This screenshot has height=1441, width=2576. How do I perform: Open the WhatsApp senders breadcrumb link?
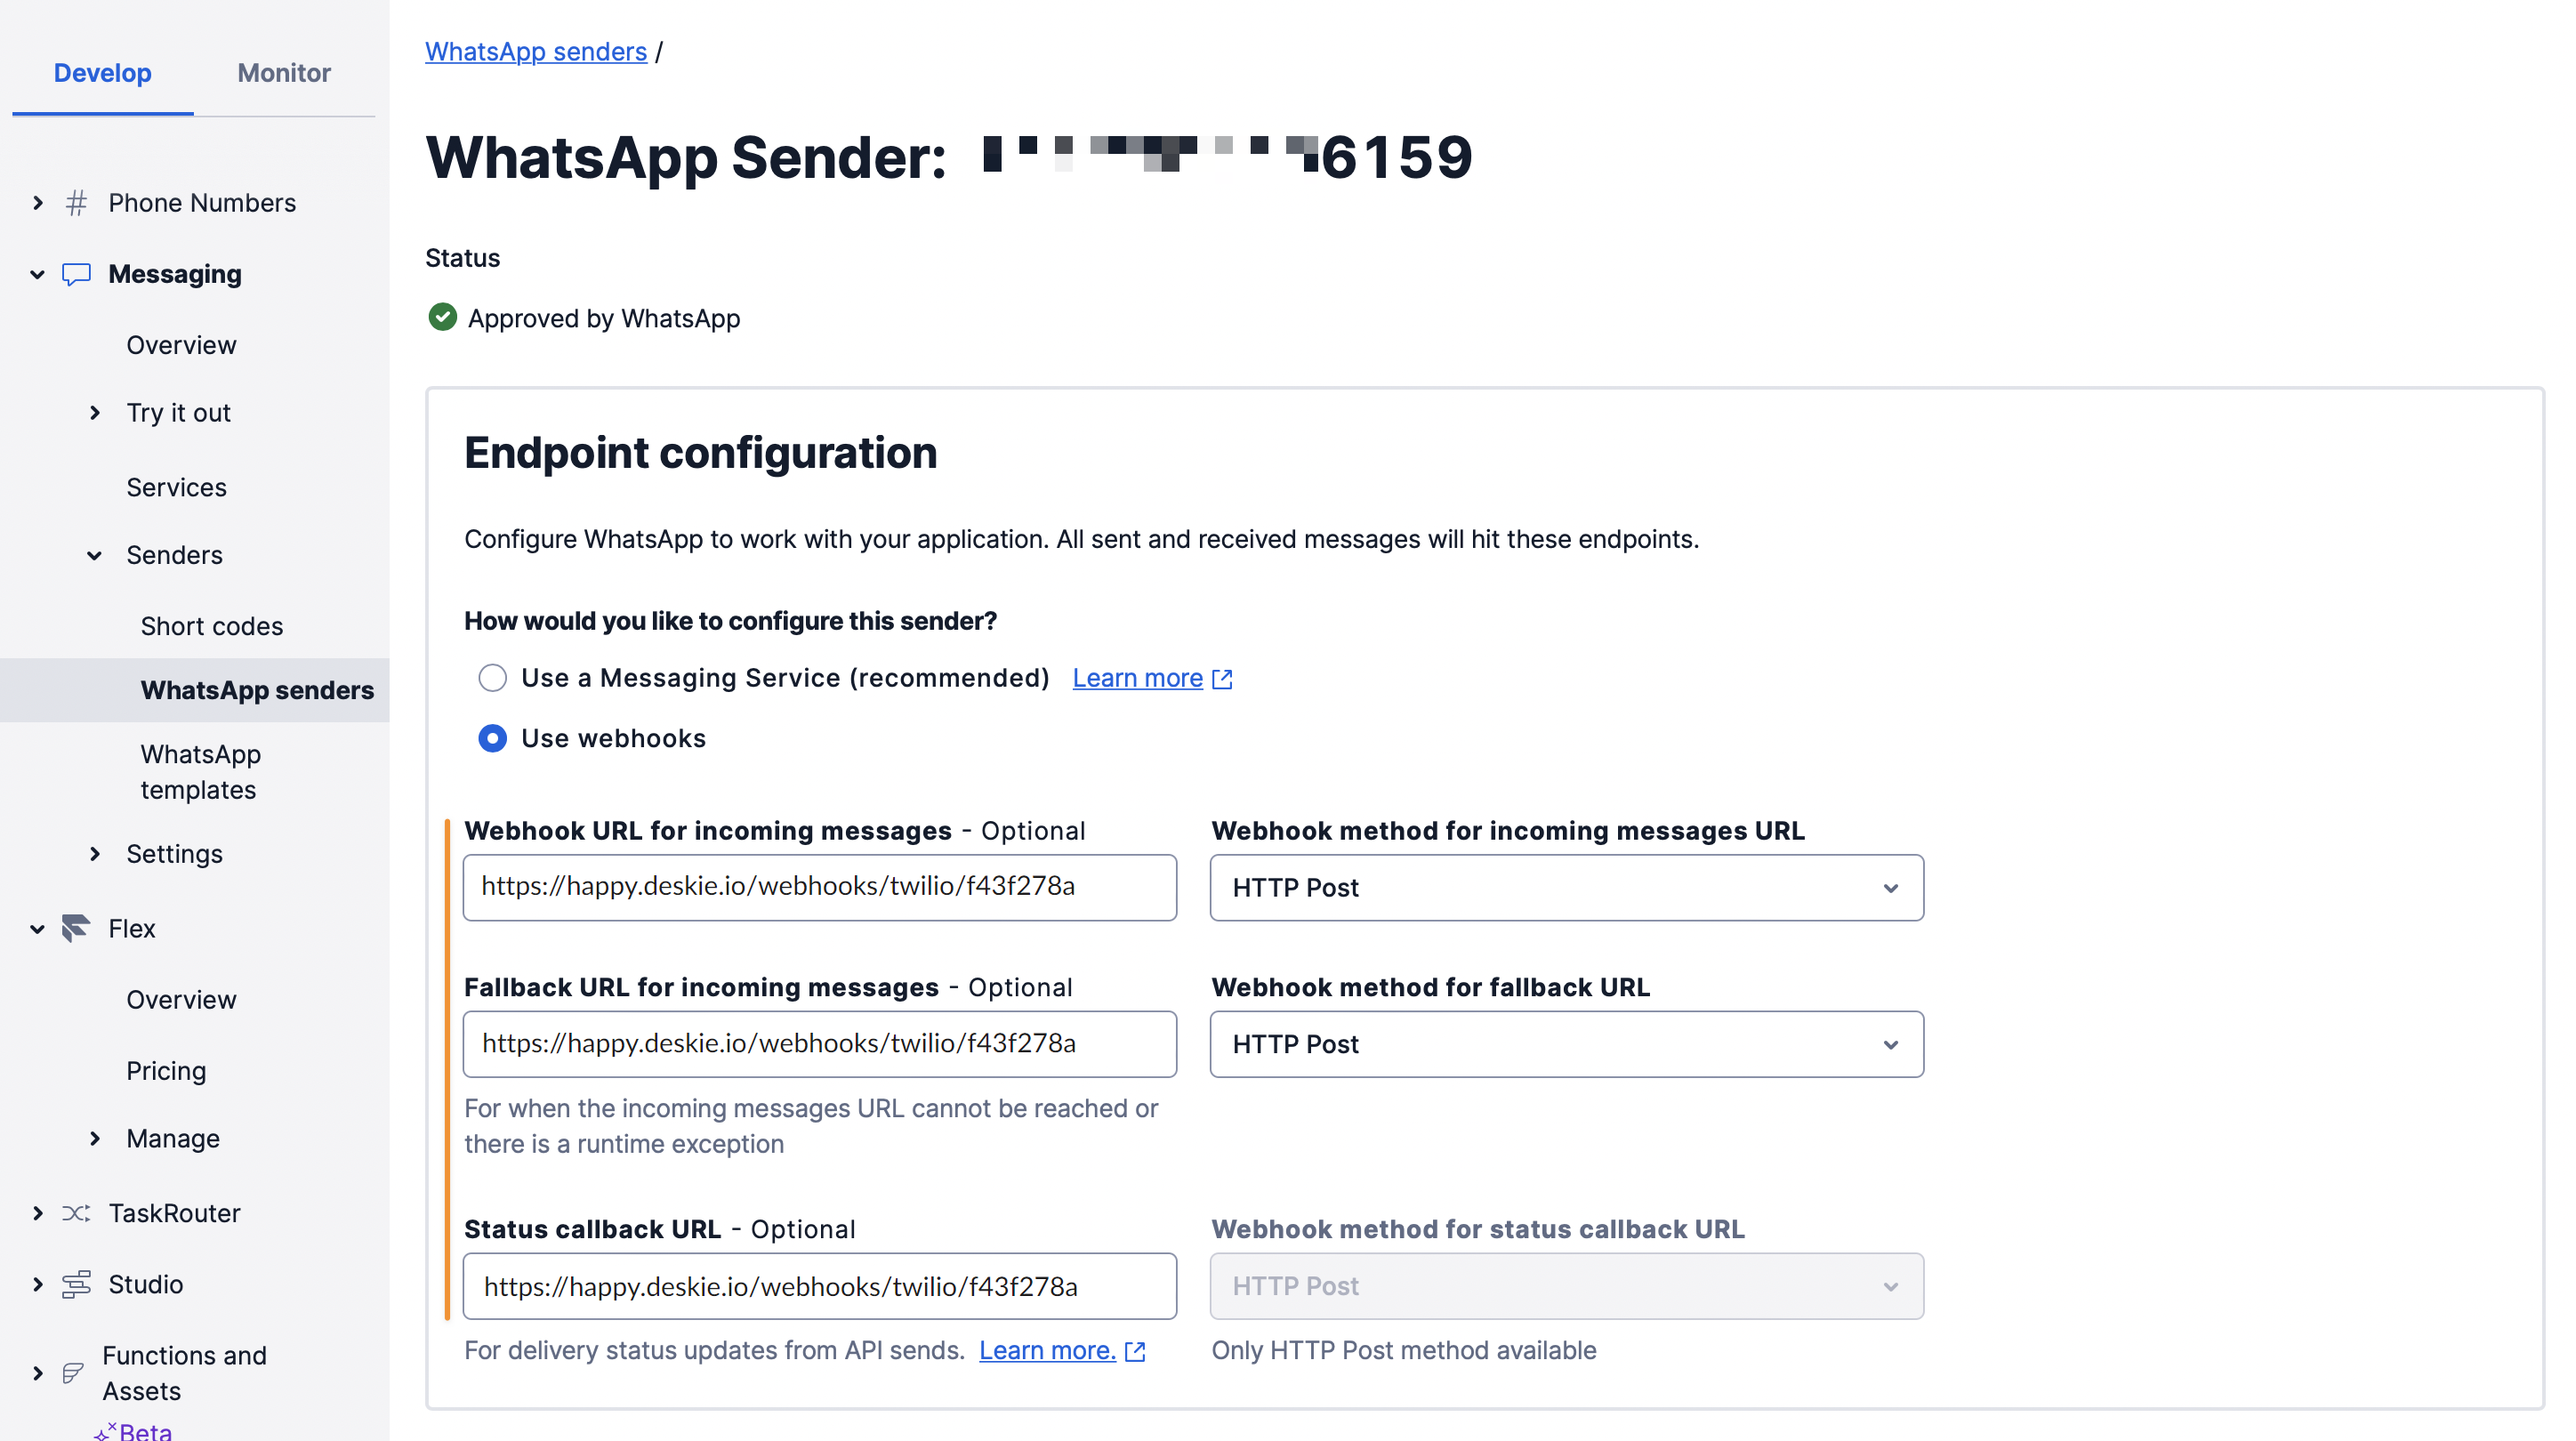click(536, 51)
